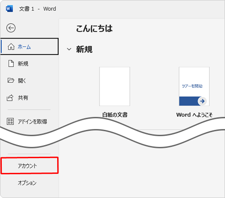Click the こんにちは greeting heading
This screenshot has width=225, height=198.
click(x=94, y=29)
